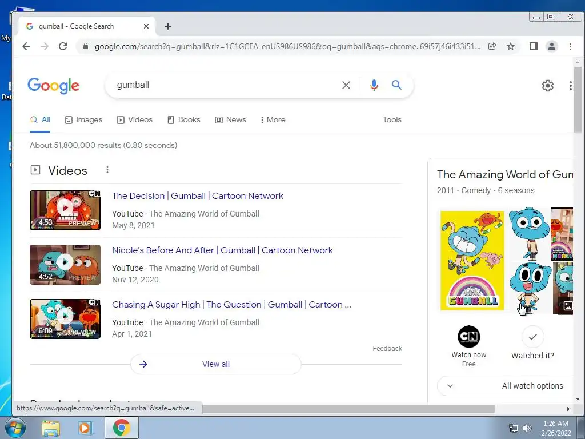Open Windows Explorer from taskbar
The height and width of the screenshot is (439, 585).
coord(51,428)
